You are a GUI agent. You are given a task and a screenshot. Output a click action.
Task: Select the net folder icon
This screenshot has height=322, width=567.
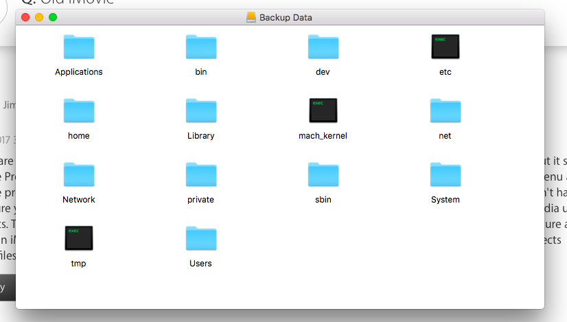tap(445, 111)
